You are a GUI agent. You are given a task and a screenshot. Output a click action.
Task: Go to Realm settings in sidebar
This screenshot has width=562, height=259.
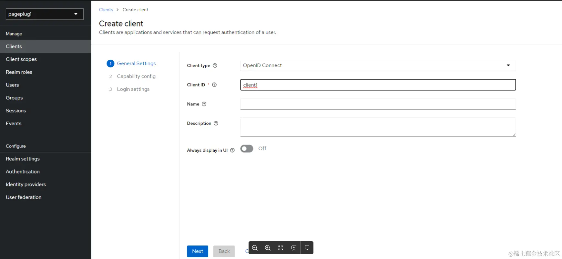tap(23, 159)
